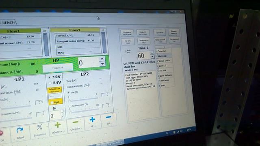Click the Flow2 Поток value 47.34

click(x=91, y=35)
